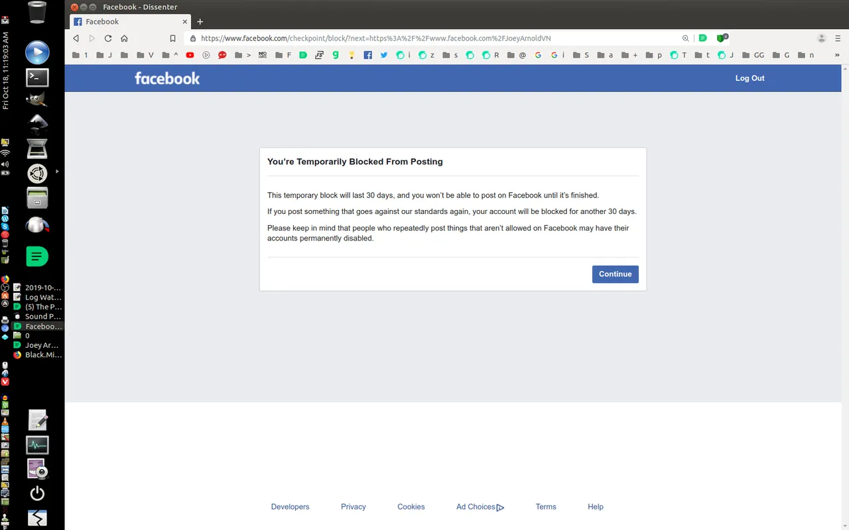Open the shield icon with badge
Screen dimensions: 849x530
(x=722, y=38)
